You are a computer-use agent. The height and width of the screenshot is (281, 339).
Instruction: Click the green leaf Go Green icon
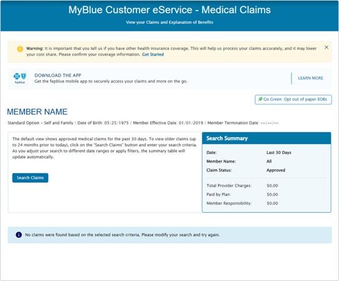(260, 99)
